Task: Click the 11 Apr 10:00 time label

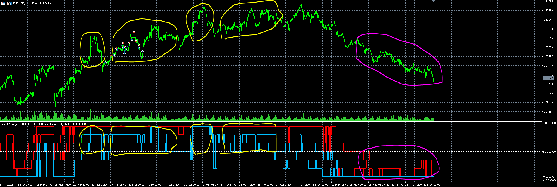Action: click(192, 185)
